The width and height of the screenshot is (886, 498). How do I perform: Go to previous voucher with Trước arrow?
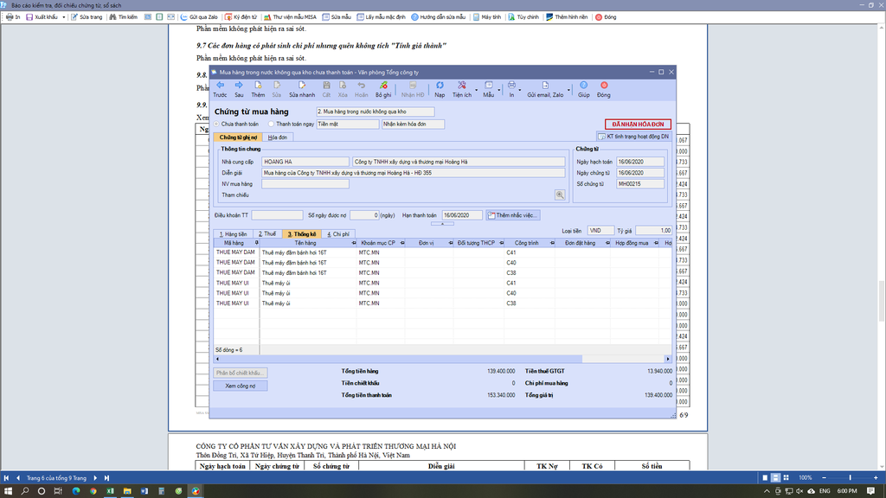pos(220,89)
